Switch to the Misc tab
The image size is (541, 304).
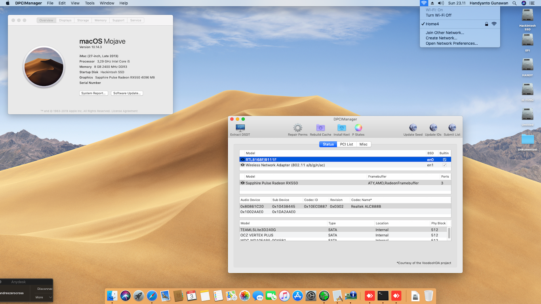coord(364,144)
